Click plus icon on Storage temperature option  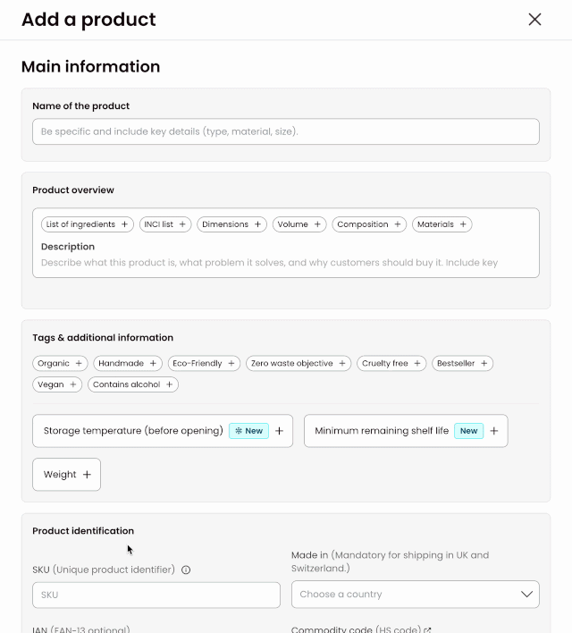279,431
